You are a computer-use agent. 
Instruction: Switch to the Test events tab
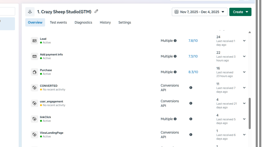pos(58,22)
